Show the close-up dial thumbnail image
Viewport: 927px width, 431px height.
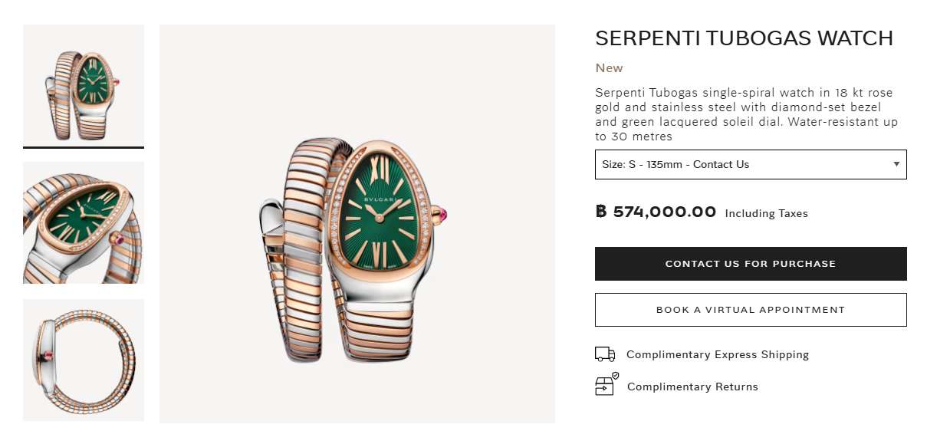(x=84, y=222)
